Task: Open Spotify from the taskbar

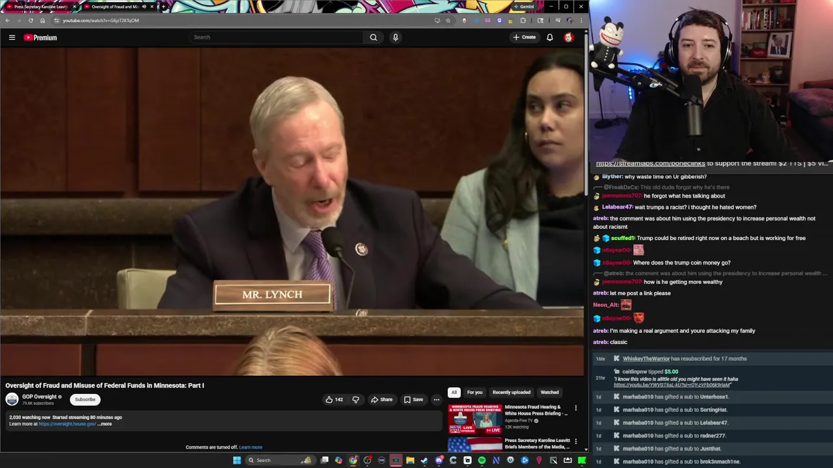Action: pyautogui.click(x=482, y=460)
